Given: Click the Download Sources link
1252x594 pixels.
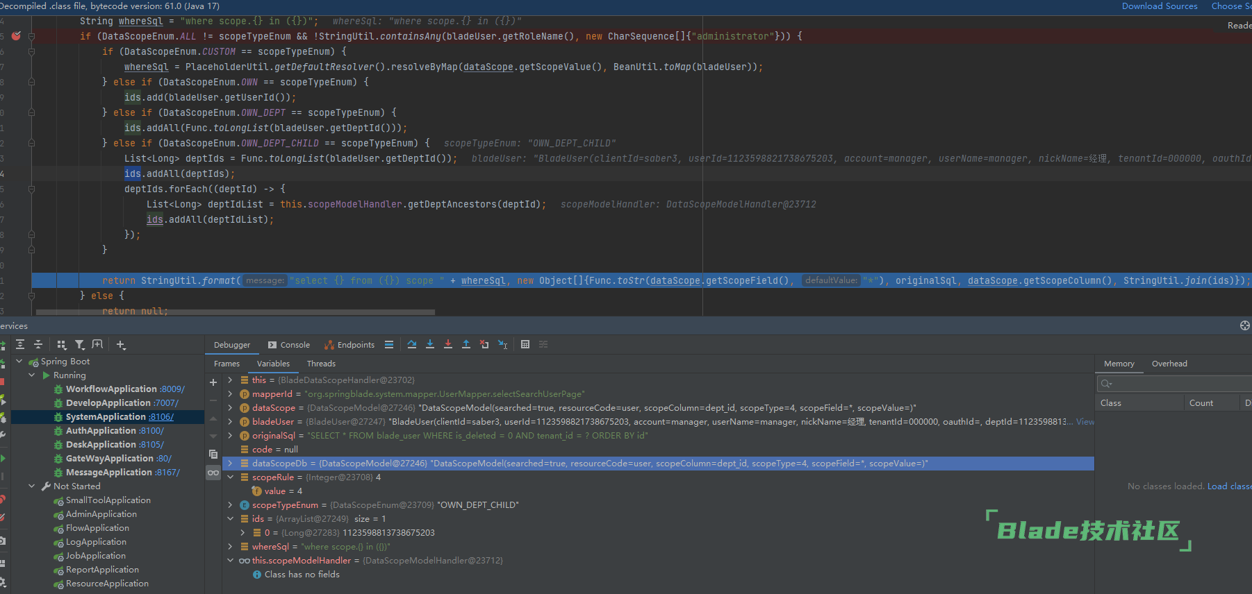Looking at the screenshot, I should (x=1160, y=6).
